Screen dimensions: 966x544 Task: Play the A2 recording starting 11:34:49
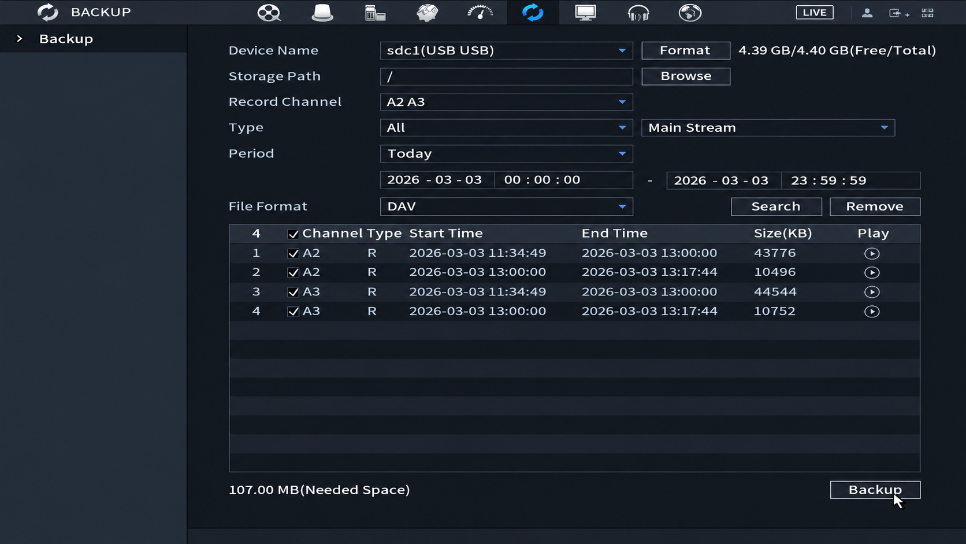coord(872,253)
